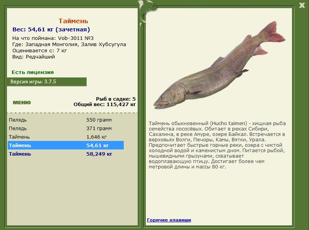
Task: Click the Вид: Редчайший line
Action: [x=34, y=57]
